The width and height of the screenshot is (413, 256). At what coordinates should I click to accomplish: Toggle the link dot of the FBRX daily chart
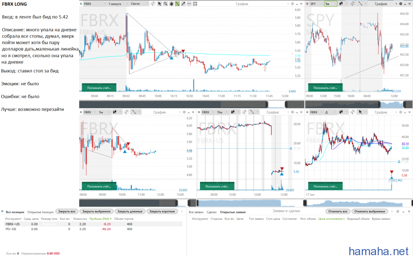[x=307, y=112]
